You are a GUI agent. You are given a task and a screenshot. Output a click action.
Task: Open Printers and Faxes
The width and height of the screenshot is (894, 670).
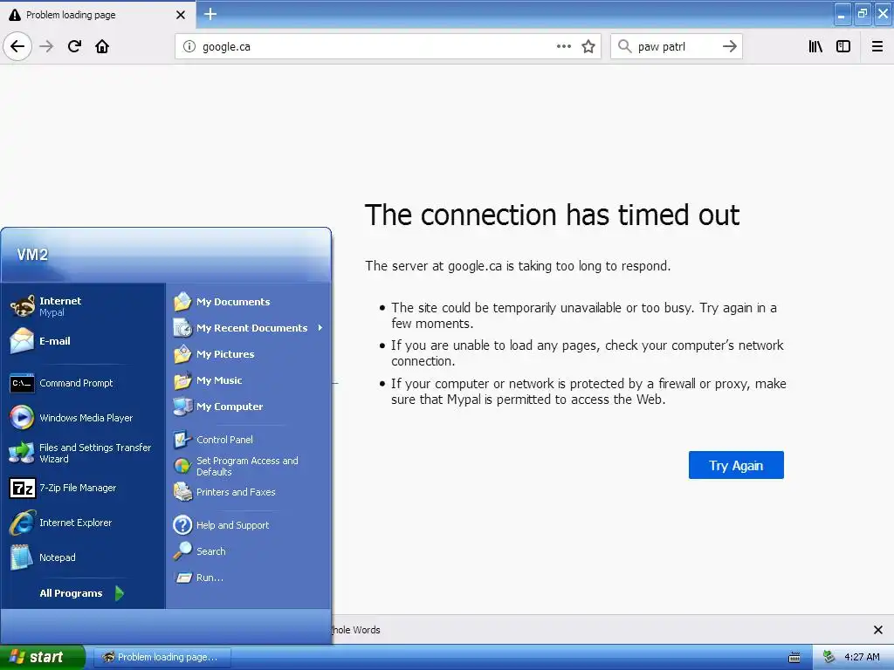[x=249, y=492]
